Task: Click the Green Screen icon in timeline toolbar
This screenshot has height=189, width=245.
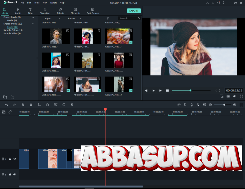Action: [x=56, y=104]
